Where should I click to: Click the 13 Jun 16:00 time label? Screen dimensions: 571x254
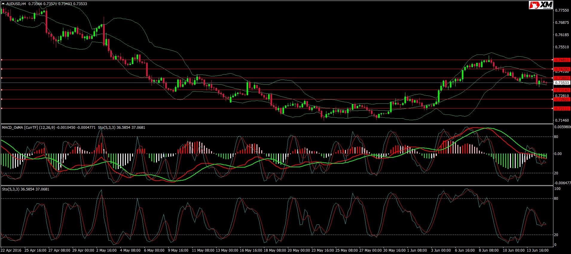538,250
